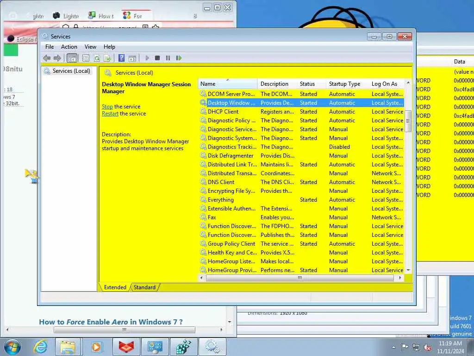
Task: Open the File menu in Services
Action: tap(50, 47)
